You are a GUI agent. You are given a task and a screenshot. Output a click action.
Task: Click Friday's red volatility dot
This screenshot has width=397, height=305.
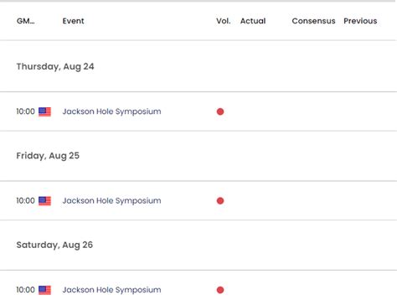[220, 201]
